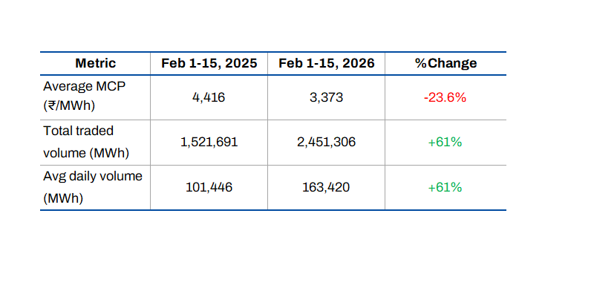The height and width of the screenshot is (297, 594).
Task: Select the 2,451,306 value cell
Action: [x=327, y=143]
